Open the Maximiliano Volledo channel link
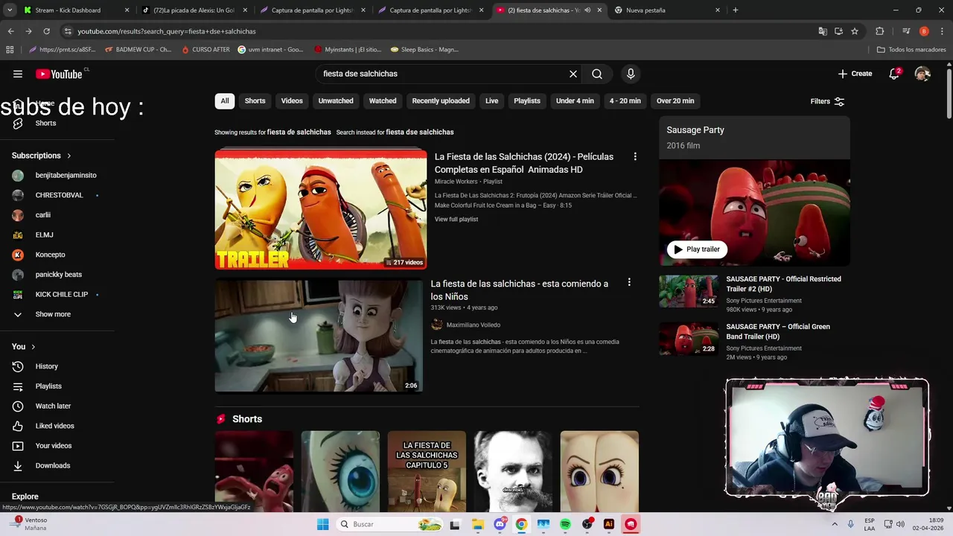 click(x=474, y=325)
